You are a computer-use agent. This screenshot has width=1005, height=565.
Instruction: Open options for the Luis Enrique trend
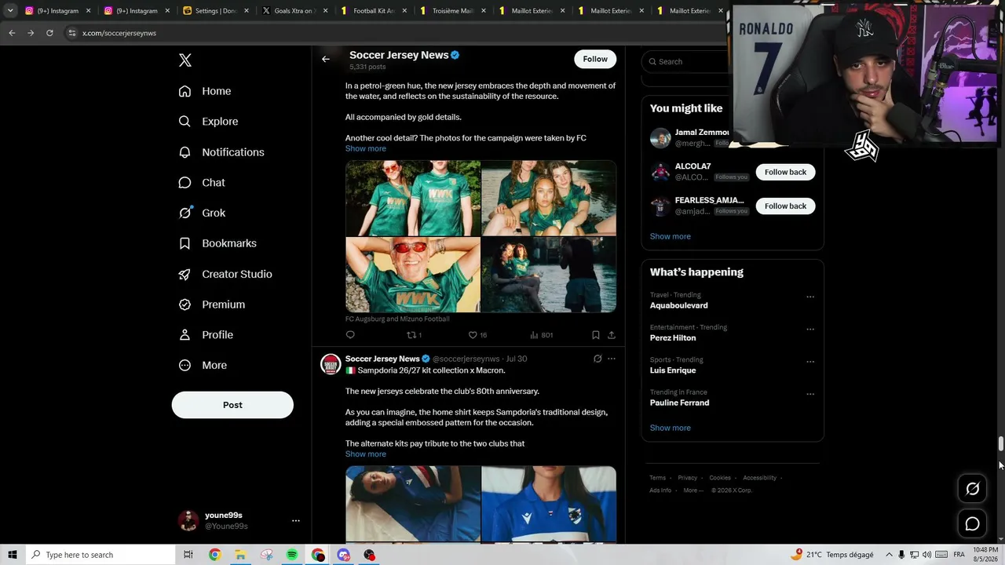click(x=810, y=362)
